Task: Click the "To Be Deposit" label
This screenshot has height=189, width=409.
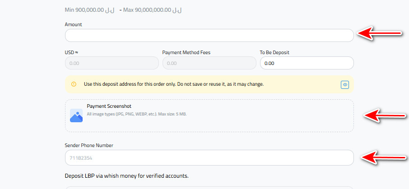Action: 274,52
